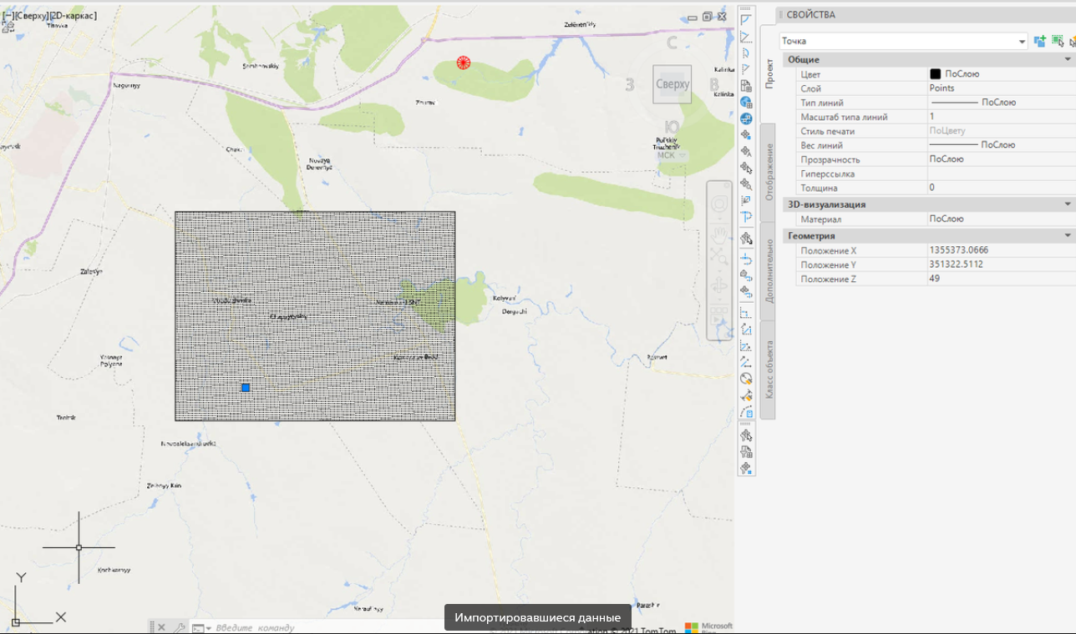
Task: Close the command line with X icon
Action: [161, 627]
